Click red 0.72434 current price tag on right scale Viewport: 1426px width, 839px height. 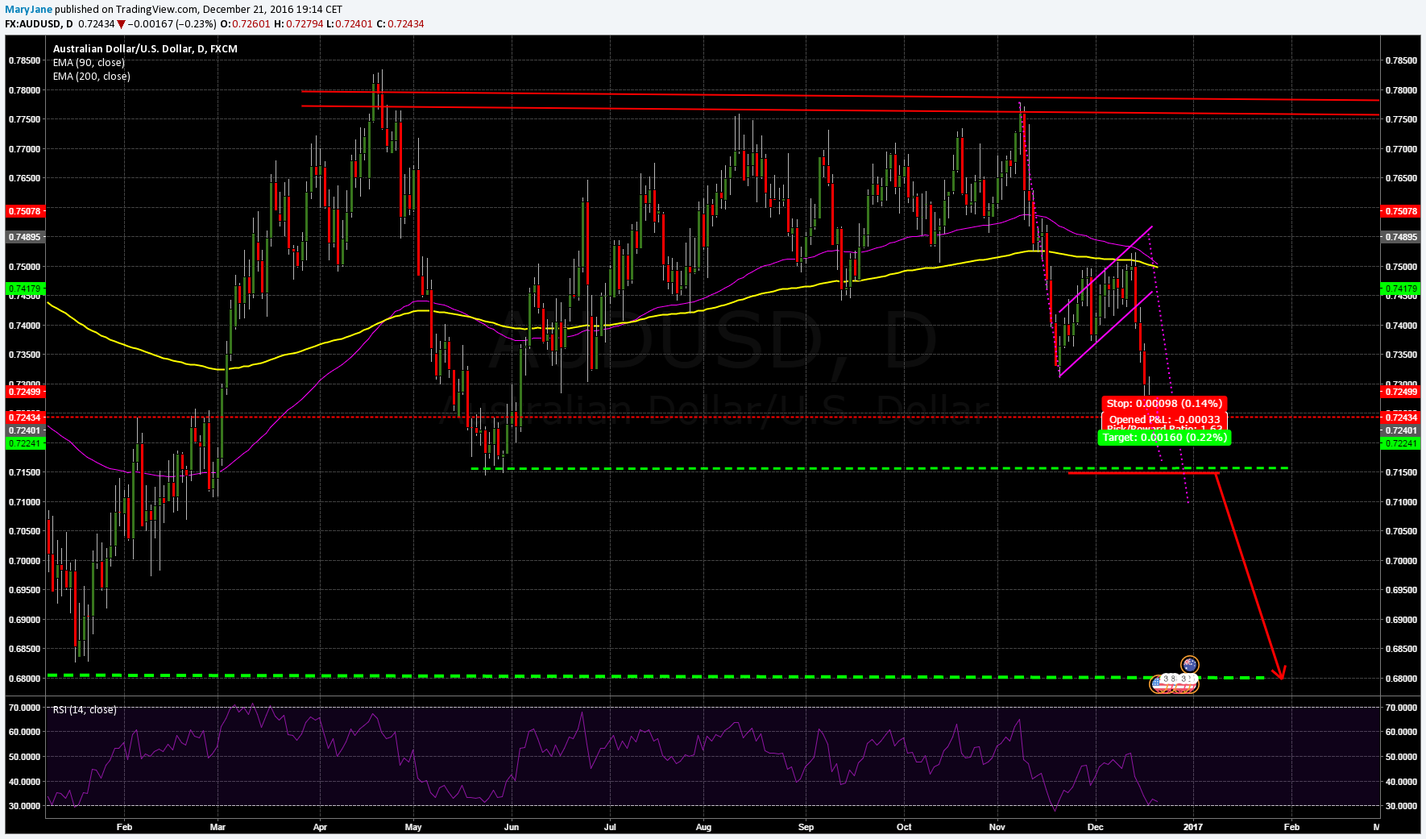(x=1400, y=417)
